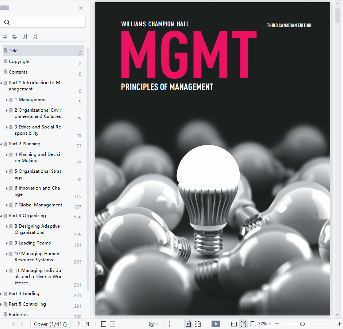Screen dimensions: 343x329
Task: Collapse Part 3 Organizing section
Action: (x=1, y=216)
